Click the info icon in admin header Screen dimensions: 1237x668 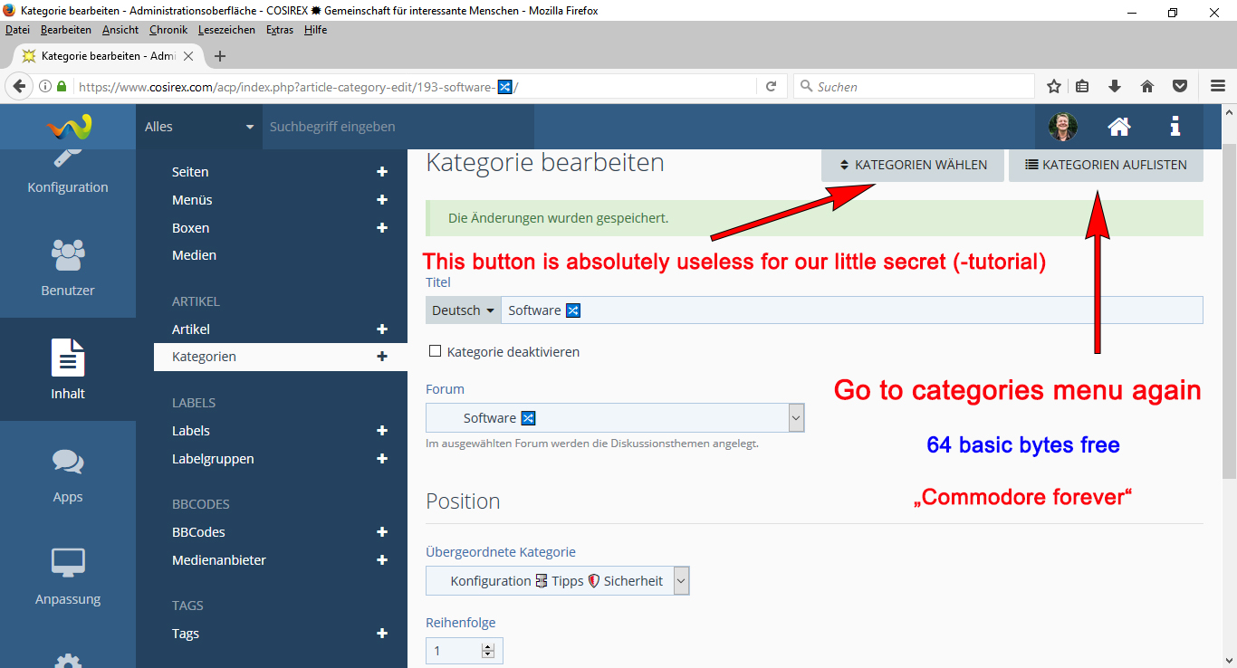pos(1175,127)
